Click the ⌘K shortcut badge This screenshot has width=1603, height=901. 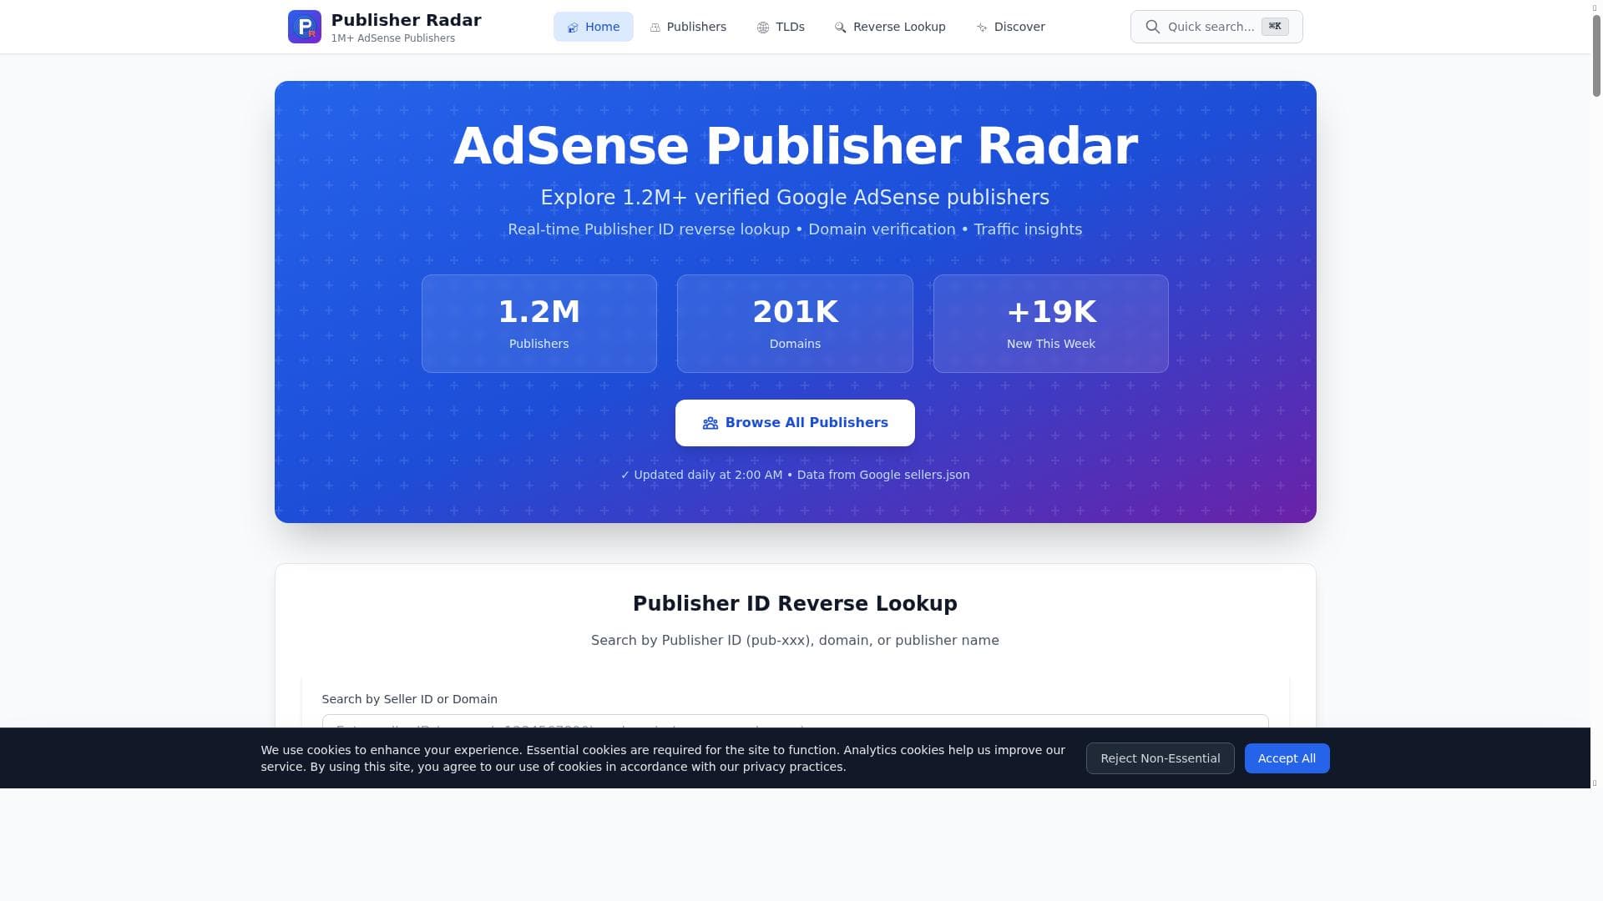tap(1274, 27)
